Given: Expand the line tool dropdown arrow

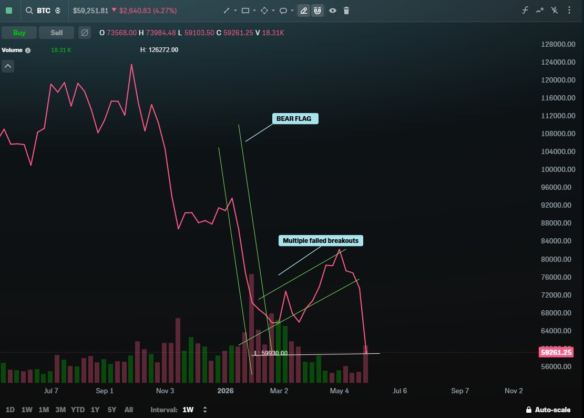Looking at the screenshot, I should pos(235,11).
